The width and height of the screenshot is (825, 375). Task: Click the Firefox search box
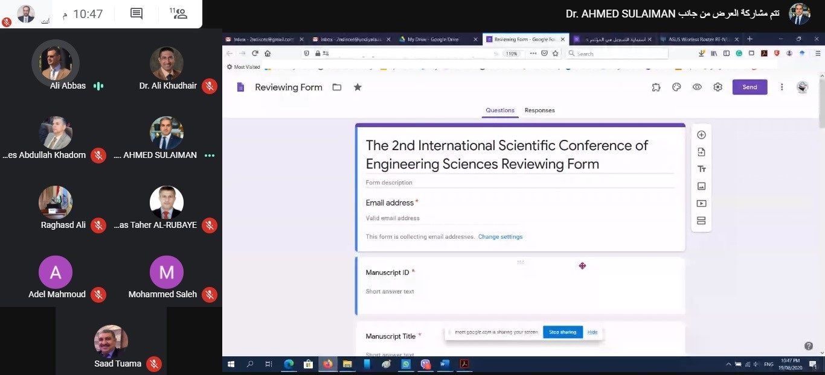(x=617, y=54)
